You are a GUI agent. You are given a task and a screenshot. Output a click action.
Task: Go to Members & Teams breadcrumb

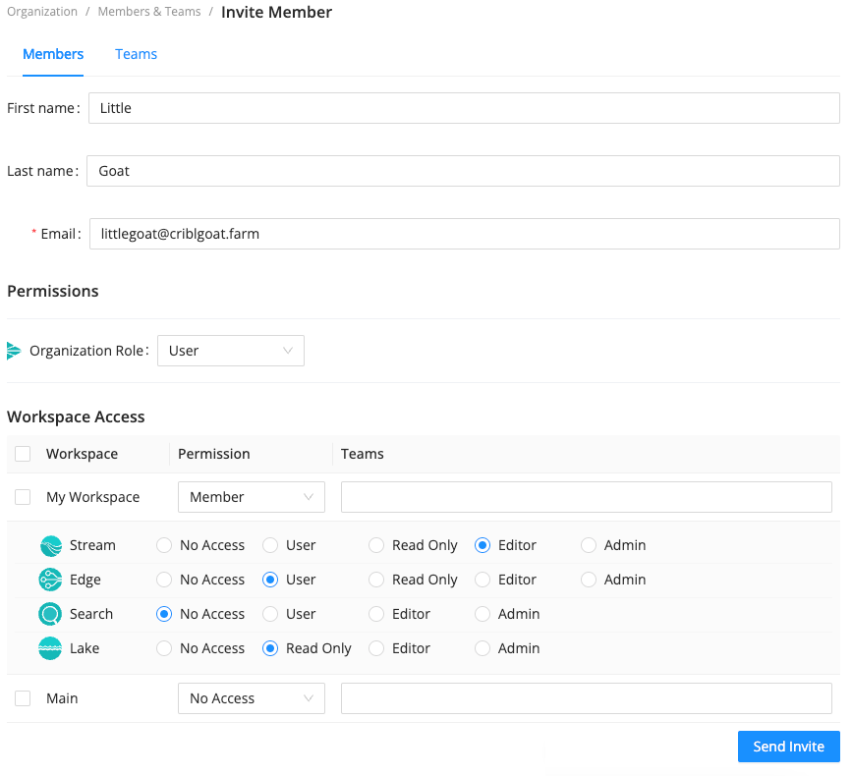149,12
